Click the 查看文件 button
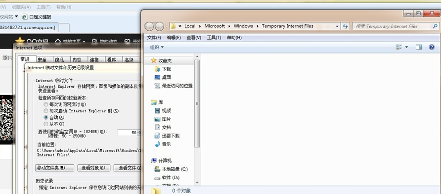 (x=128, y=168)
